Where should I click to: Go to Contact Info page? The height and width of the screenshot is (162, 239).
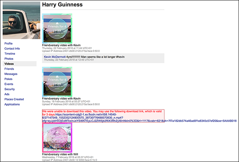pyautogui.click(x=12, y=48)
